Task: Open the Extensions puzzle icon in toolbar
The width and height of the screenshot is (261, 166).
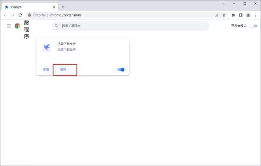Action: click(233, 15)
